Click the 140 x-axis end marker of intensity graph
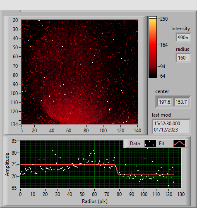Image resolution: width=197 pixels, height=208 pixels. (137, 130)
